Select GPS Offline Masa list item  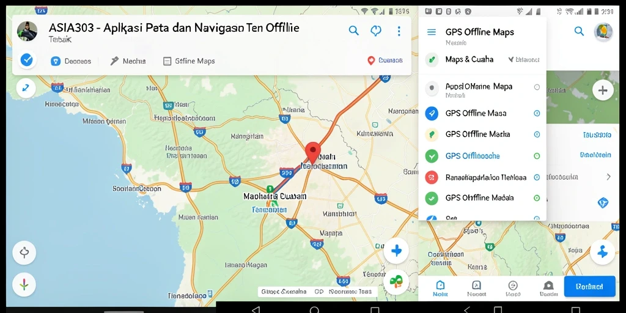pos(482,113)
